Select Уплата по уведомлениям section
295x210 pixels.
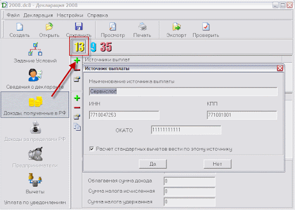(35, 203)
